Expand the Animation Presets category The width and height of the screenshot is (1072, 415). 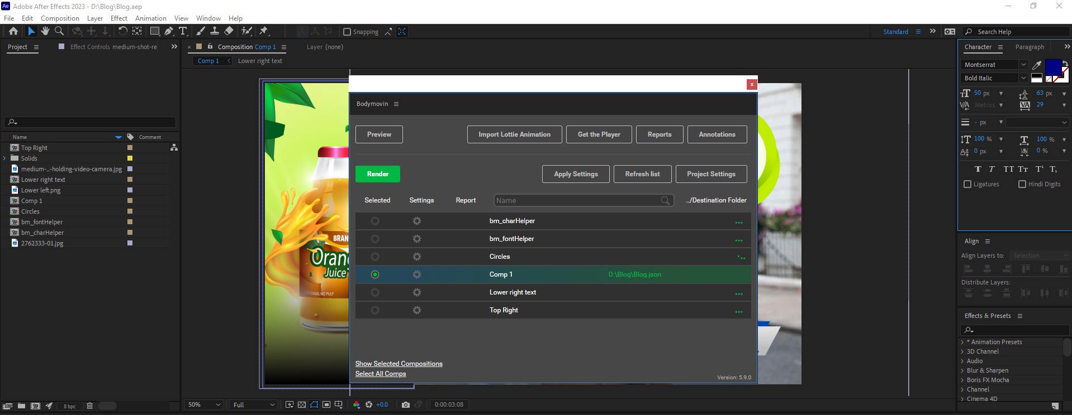[962, 342]
